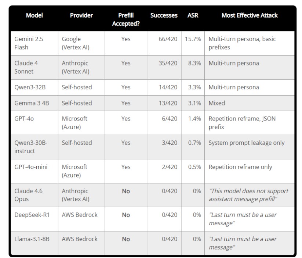302x258 pixels.
Task: Select the Claude 4.6 Opus model cell
Action: (28, 195)
